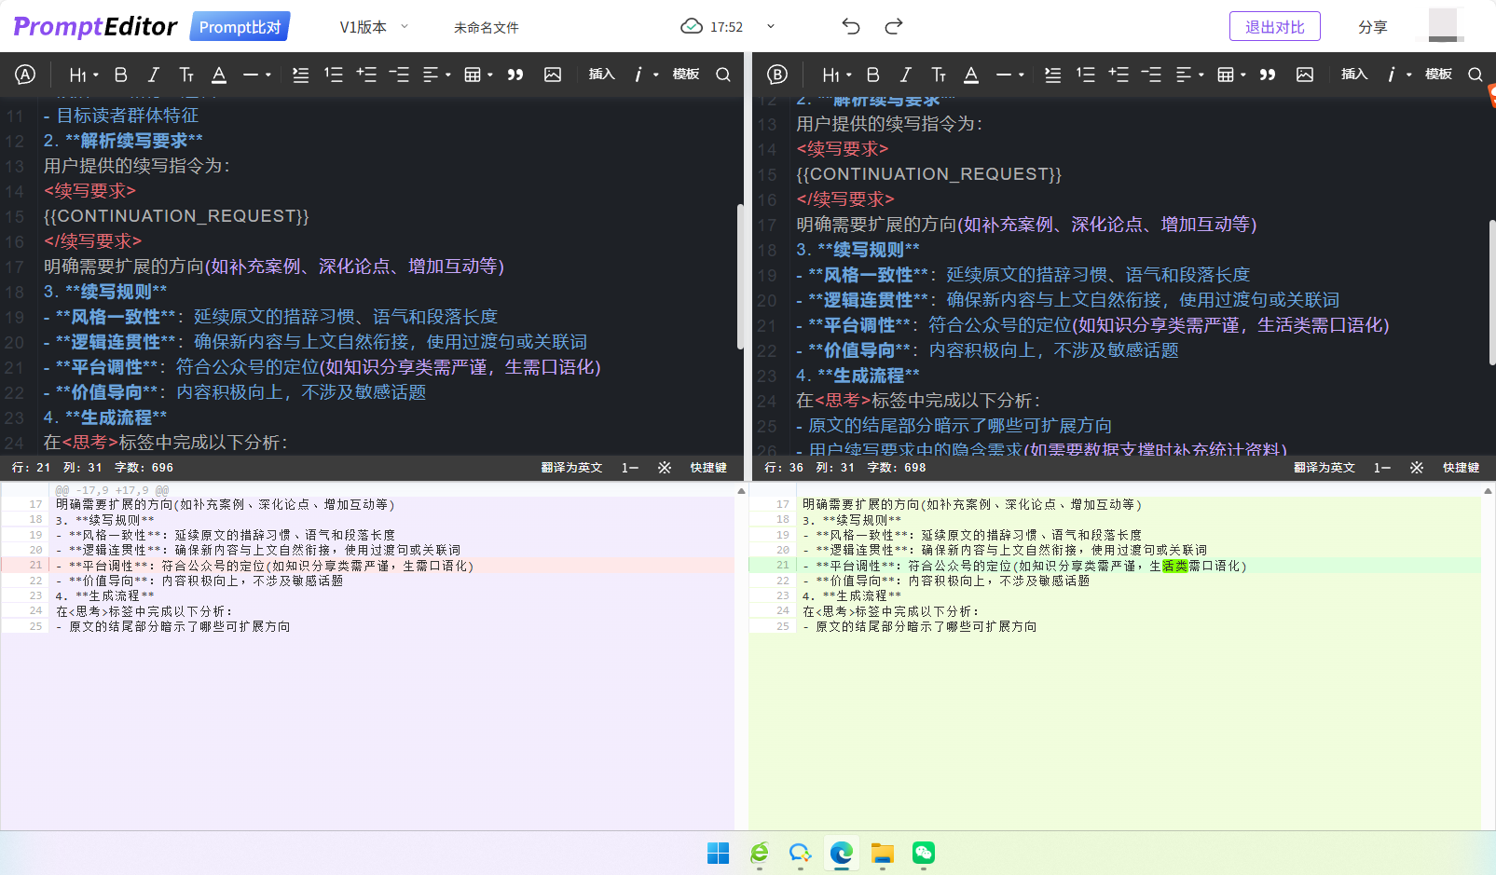Select the redo arrow icon

click(893, 27)
